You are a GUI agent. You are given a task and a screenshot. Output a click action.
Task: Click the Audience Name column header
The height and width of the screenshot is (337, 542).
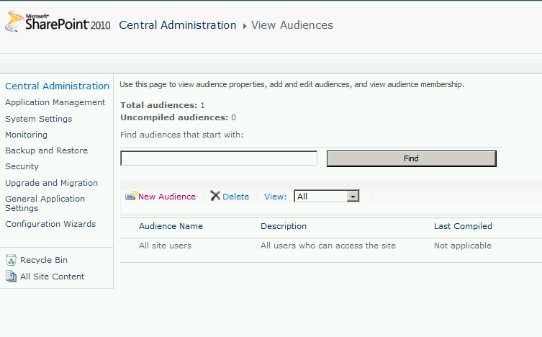[x=171, y=226]
